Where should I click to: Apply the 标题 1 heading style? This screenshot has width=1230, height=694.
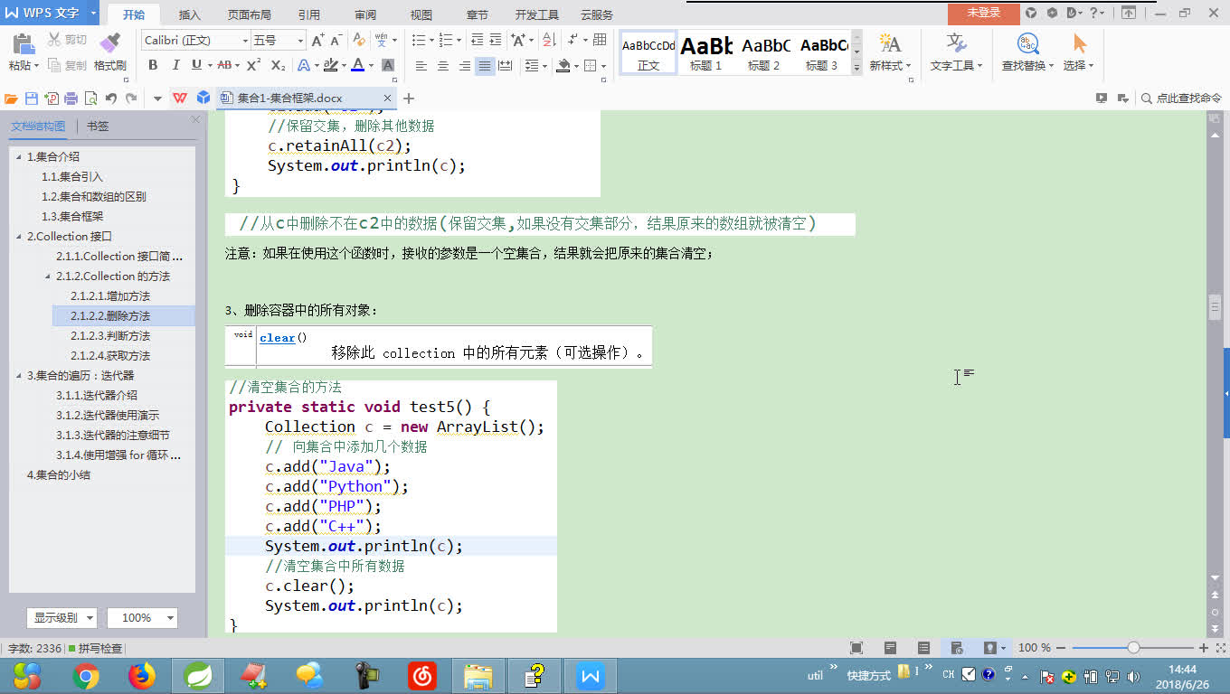coord(706,52)
